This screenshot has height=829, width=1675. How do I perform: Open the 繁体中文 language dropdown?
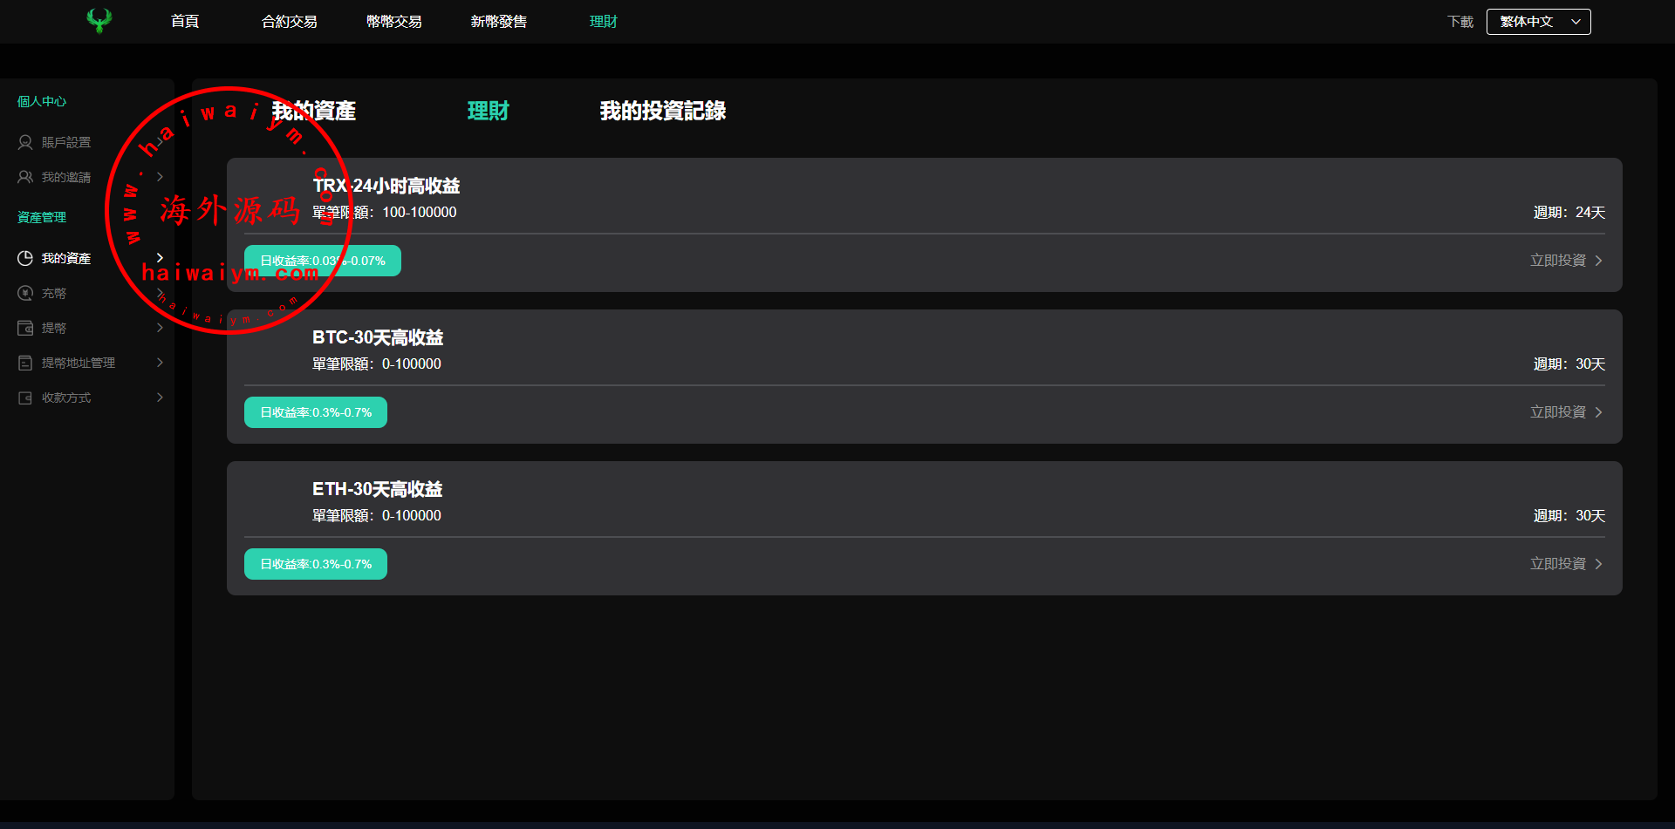point(1538,22)
